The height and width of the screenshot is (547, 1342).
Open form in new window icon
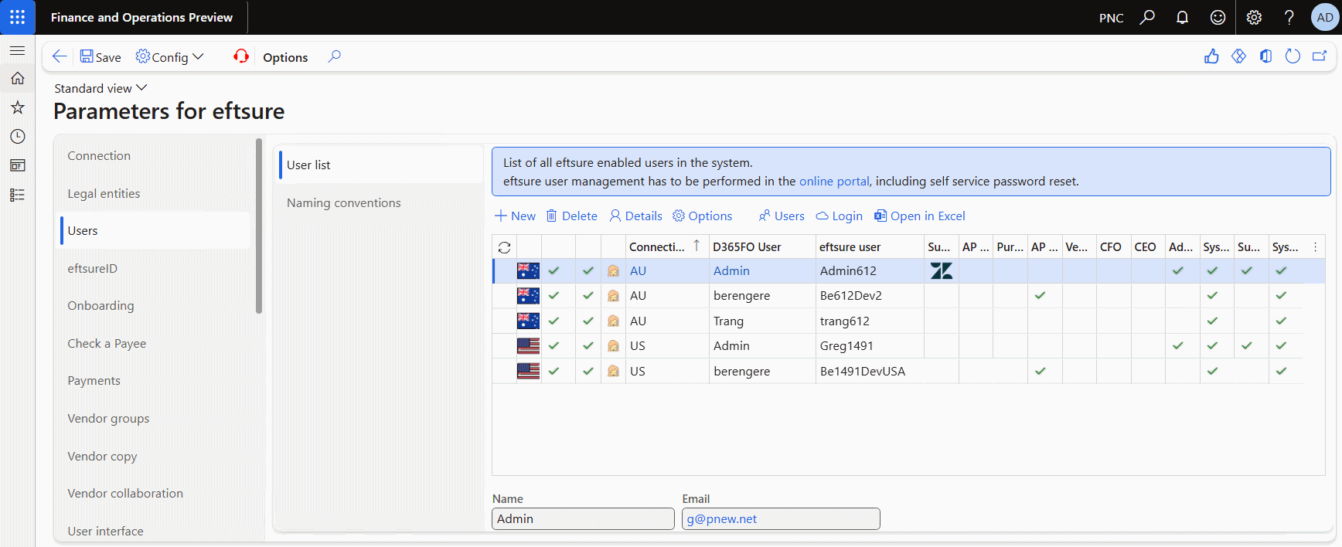pyautogui.click(x=1320, y=56)
